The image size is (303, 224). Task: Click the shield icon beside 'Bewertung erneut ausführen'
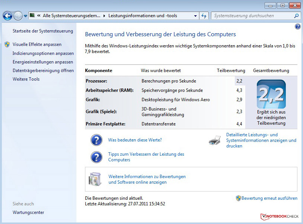(238, 198)
